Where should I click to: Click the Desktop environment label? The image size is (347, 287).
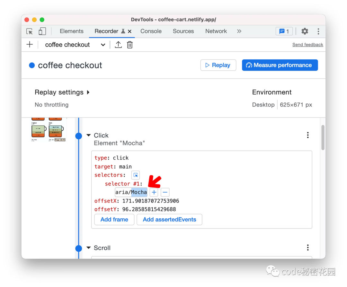tap(263, 105)
